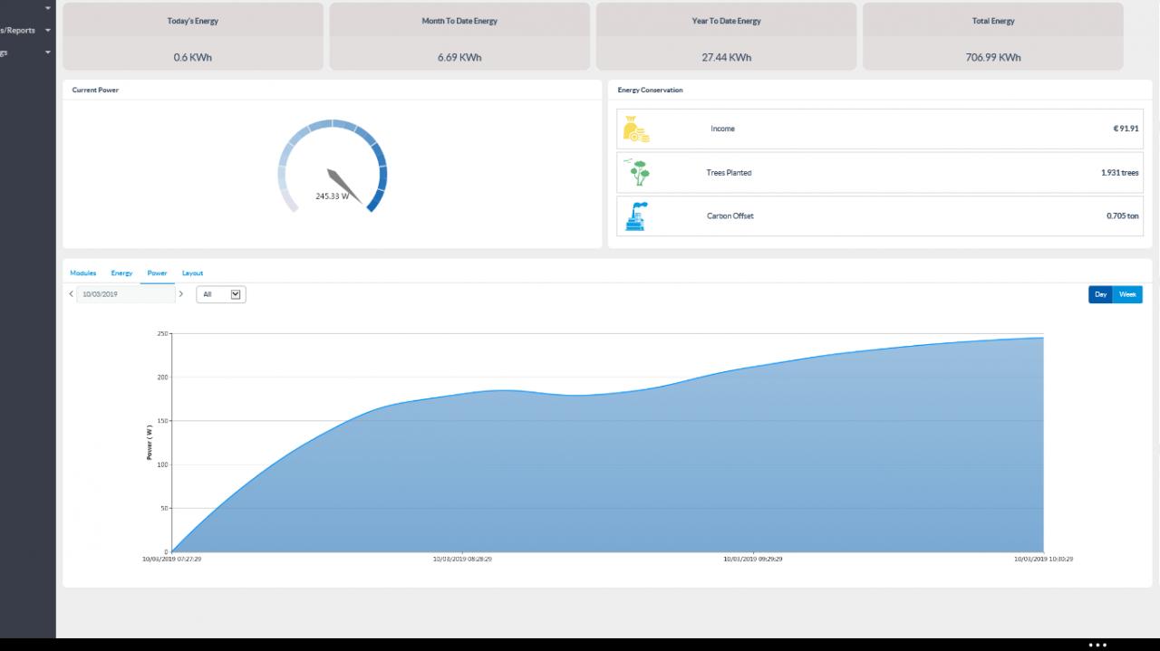This screenshot has height=651, width=1160.
Task: Click the 10/03/2019 09:29:29 axis label
Action: pyautogui.click(x=753, y=559)
